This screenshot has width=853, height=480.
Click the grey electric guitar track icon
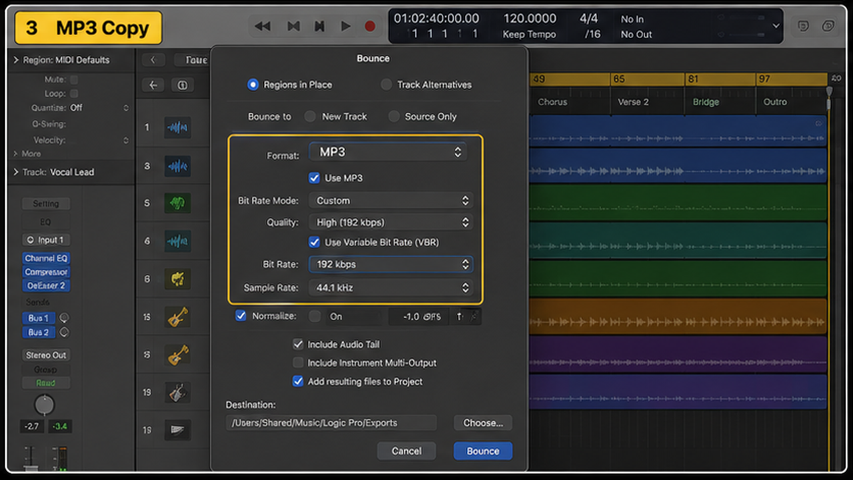pyautogui.click(x=177, y=393)
